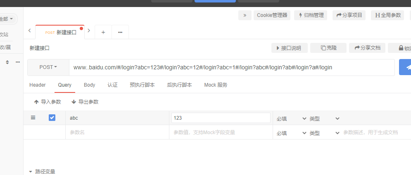The width and height of the screenshot is (411, 175).
Task: Click empty 参数名 input field
Action: pyautogui.click(x=117, y=132)
